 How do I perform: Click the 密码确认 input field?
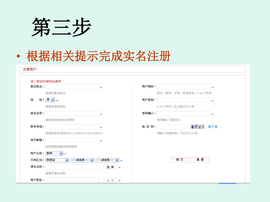184,114
